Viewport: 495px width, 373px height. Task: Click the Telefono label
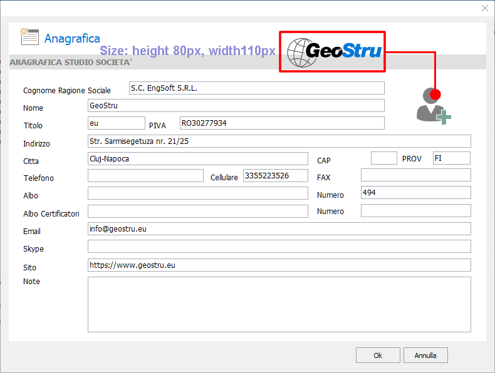(x=38, y=178)
